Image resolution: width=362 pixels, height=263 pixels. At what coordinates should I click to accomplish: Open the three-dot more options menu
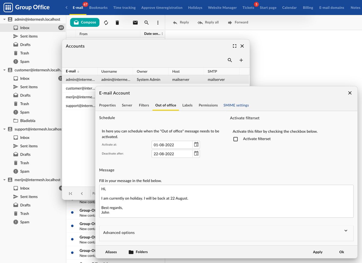158,23
